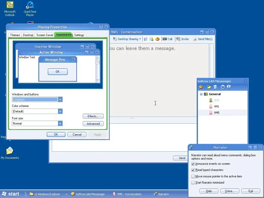Close the Softros LAN Messenger panel
This screenshot has width=264, height=198.
tap(245, 81)
